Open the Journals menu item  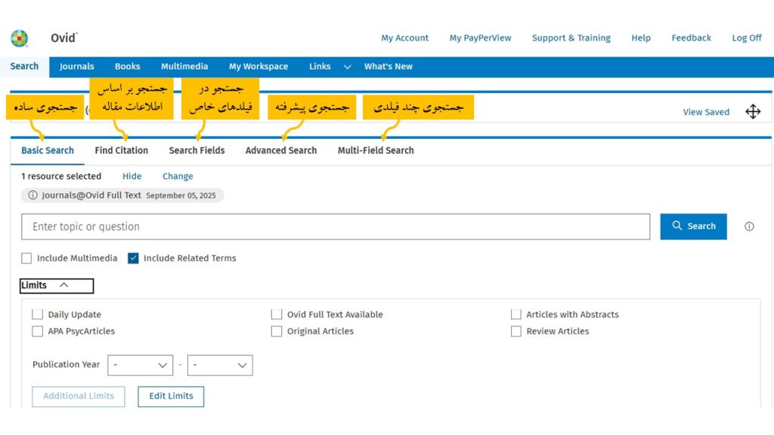[x=76, y=66]
